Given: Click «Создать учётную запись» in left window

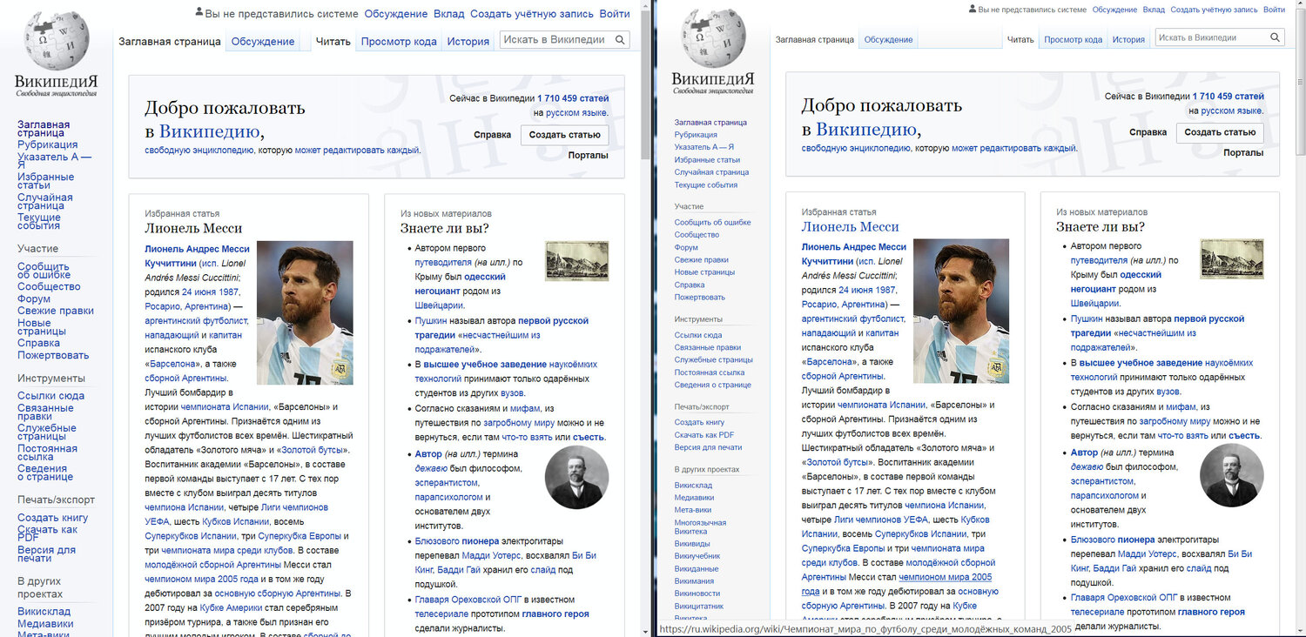Looking at the screenshot, I should pos(532,13).
